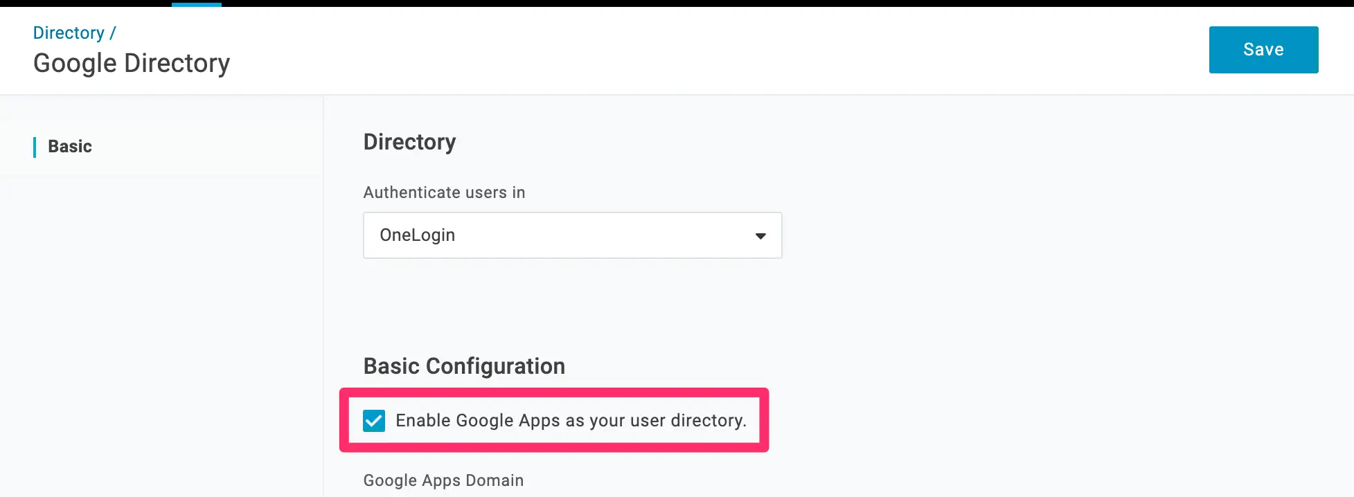The image size is (1354, 497).
Task: Click 'Enable Google Apps as your user directory.' label
Action: click(571, 421)
